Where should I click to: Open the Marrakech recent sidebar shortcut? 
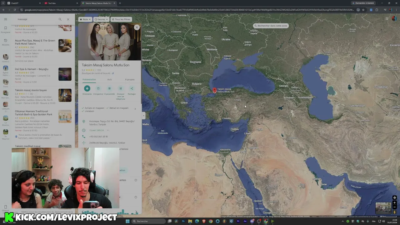(x=5, y=94)
